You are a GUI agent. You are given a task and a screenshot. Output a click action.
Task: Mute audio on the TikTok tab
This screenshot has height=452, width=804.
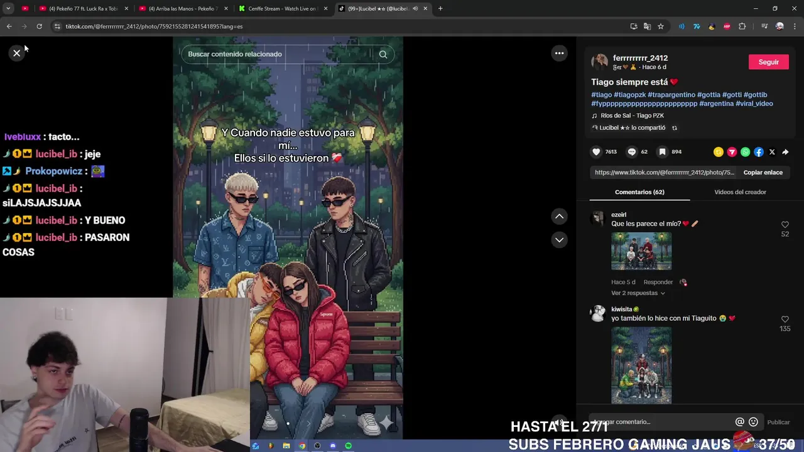coord(415,9)
